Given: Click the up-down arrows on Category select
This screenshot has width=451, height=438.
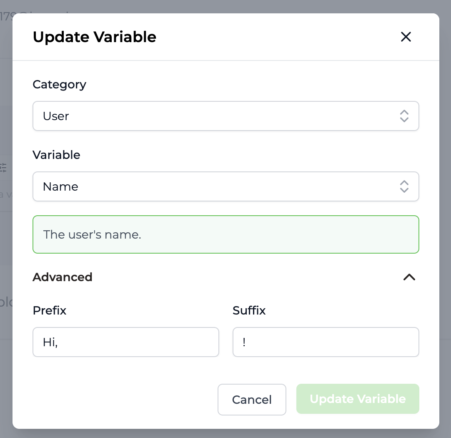Looking at the screenshot, I should [404, 116].
